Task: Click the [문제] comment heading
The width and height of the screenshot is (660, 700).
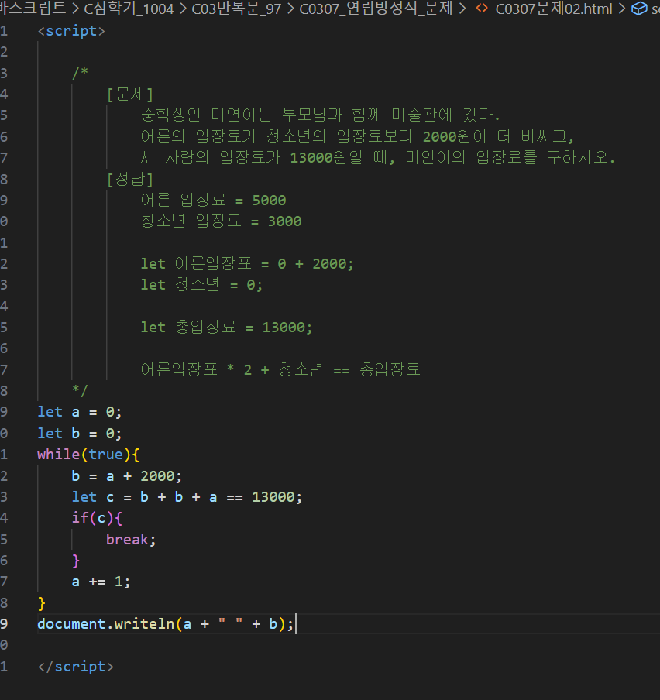Action: (x=130, y=94)
